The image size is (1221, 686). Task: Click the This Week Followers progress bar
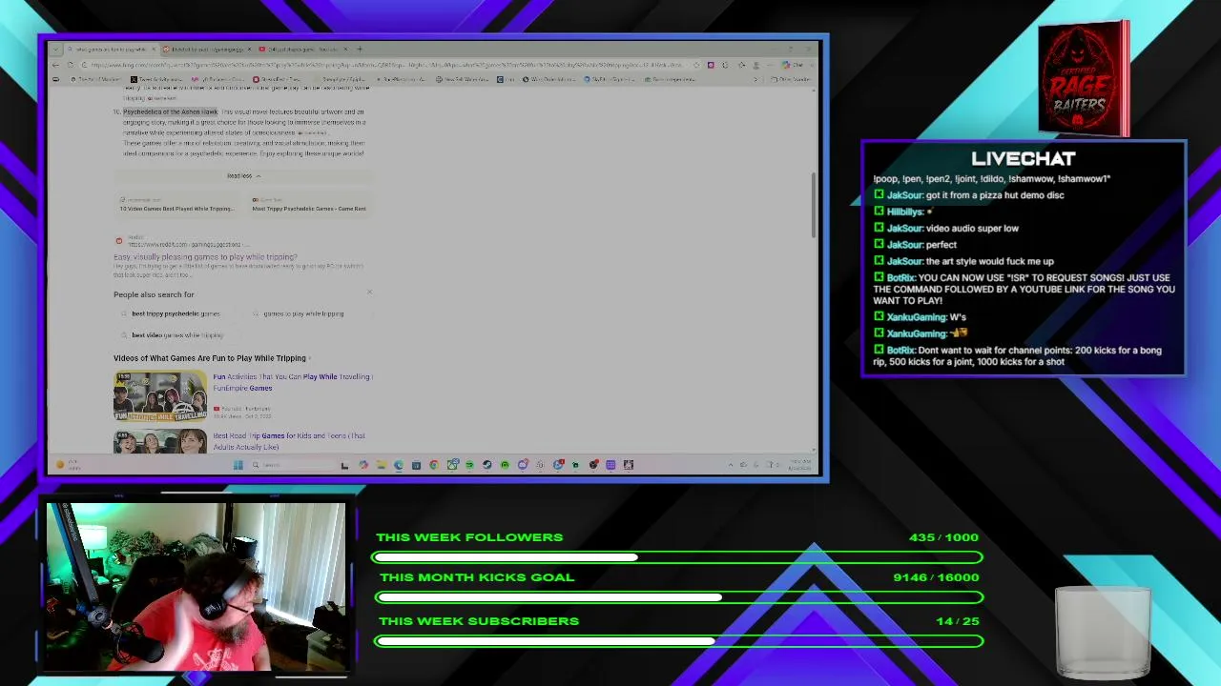click(x=677, y=557)
